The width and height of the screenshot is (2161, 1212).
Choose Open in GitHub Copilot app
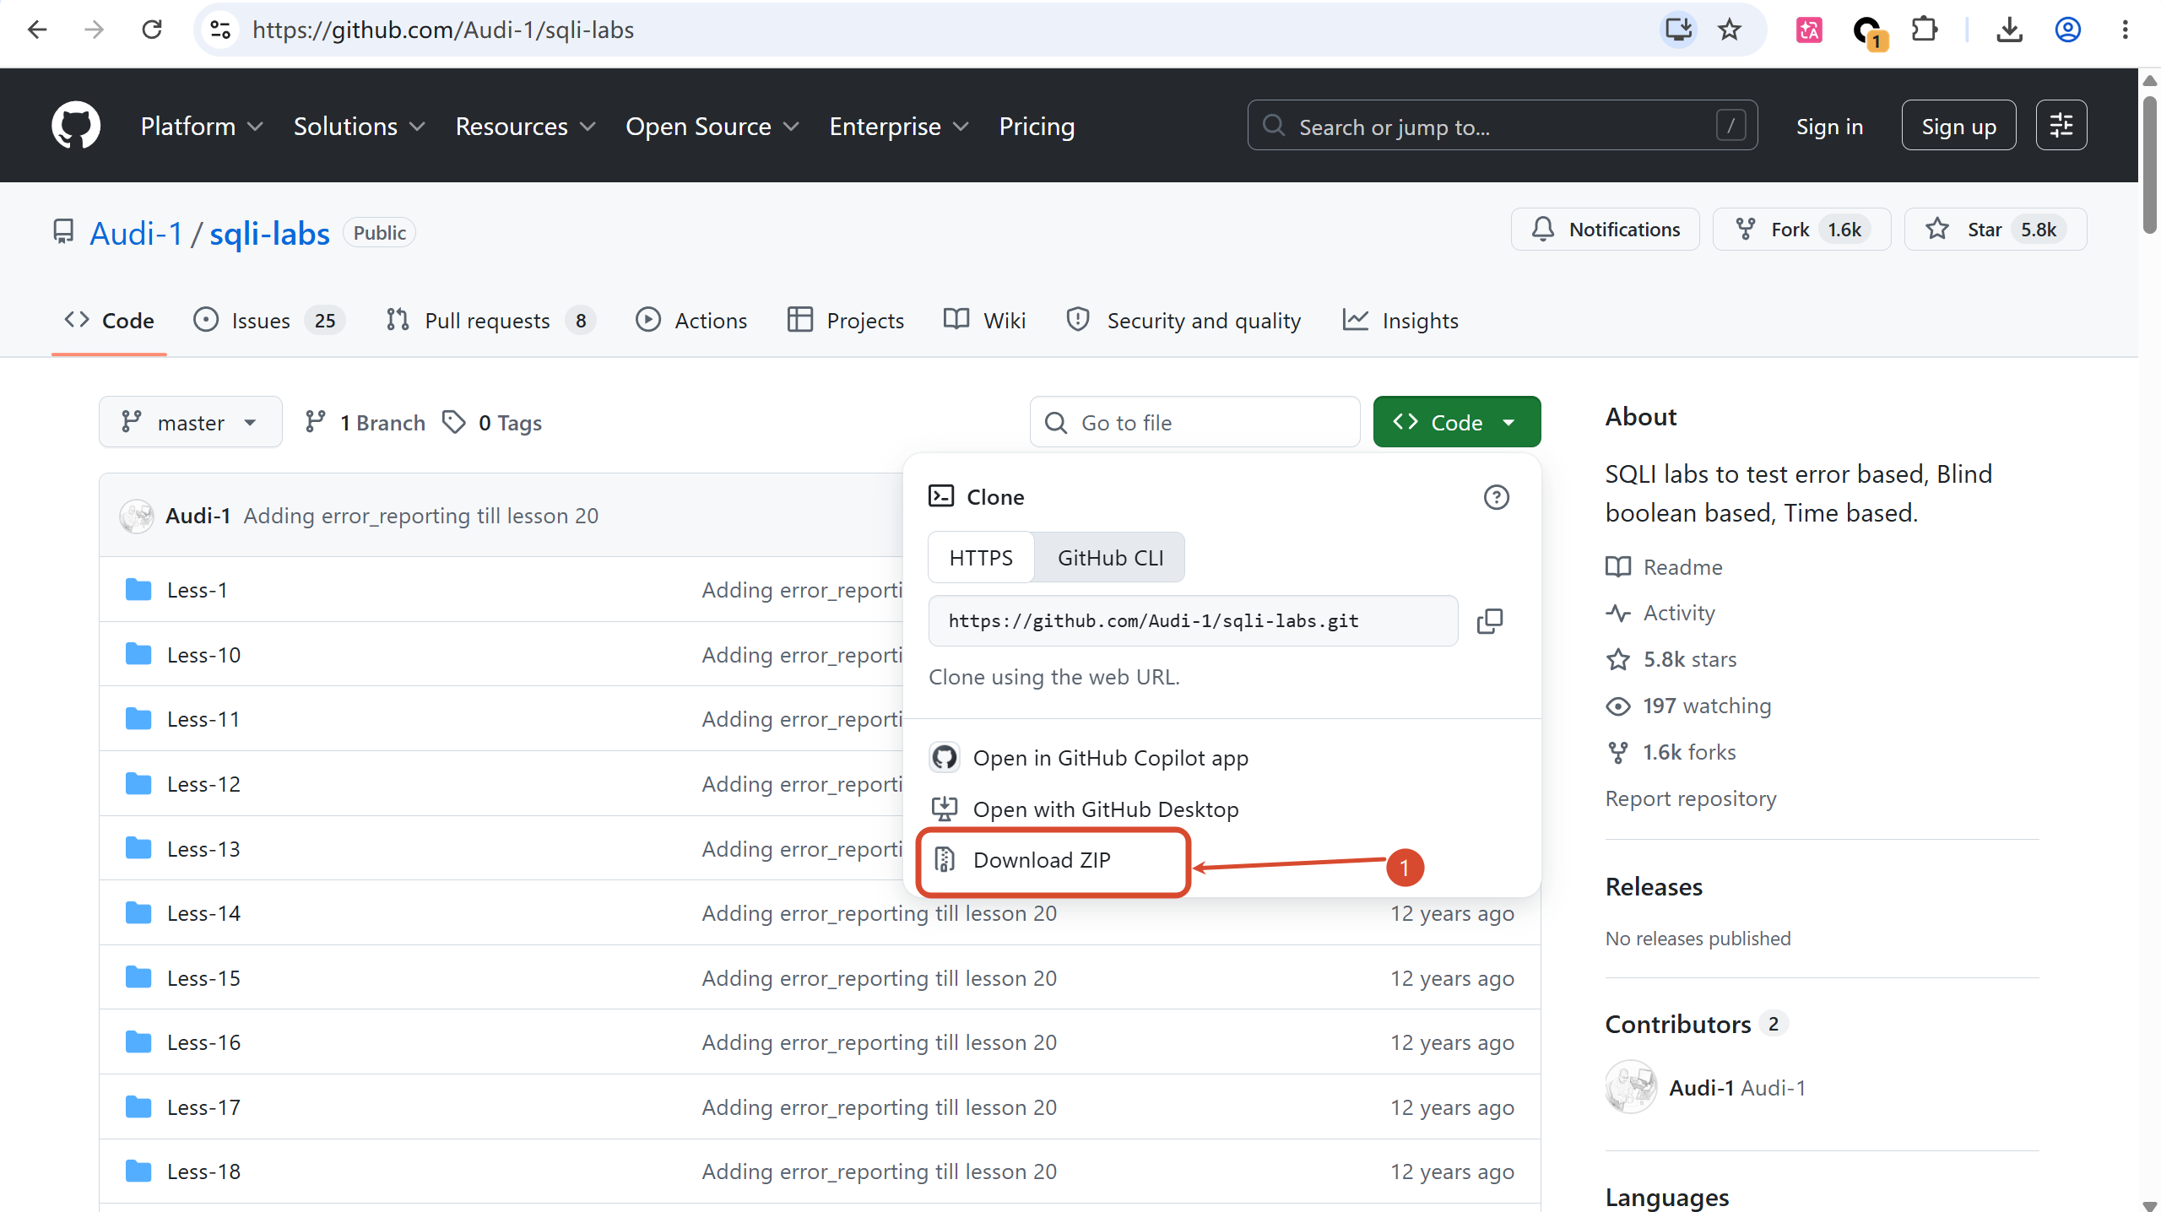(1090, 758)
